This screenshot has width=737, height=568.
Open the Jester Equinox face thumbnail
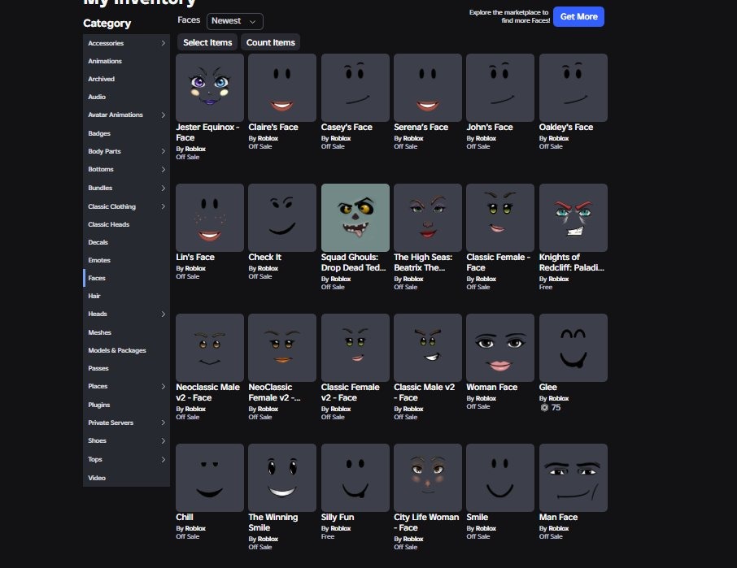point(210,87)
